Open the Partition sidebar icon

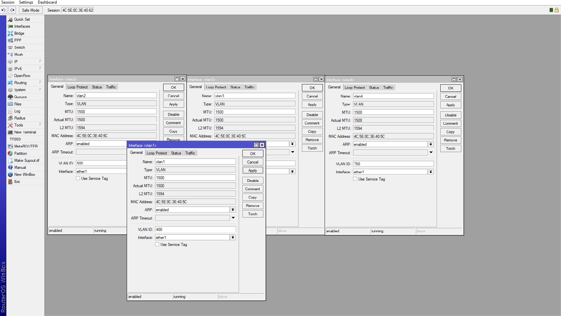[x=10, y=153]
